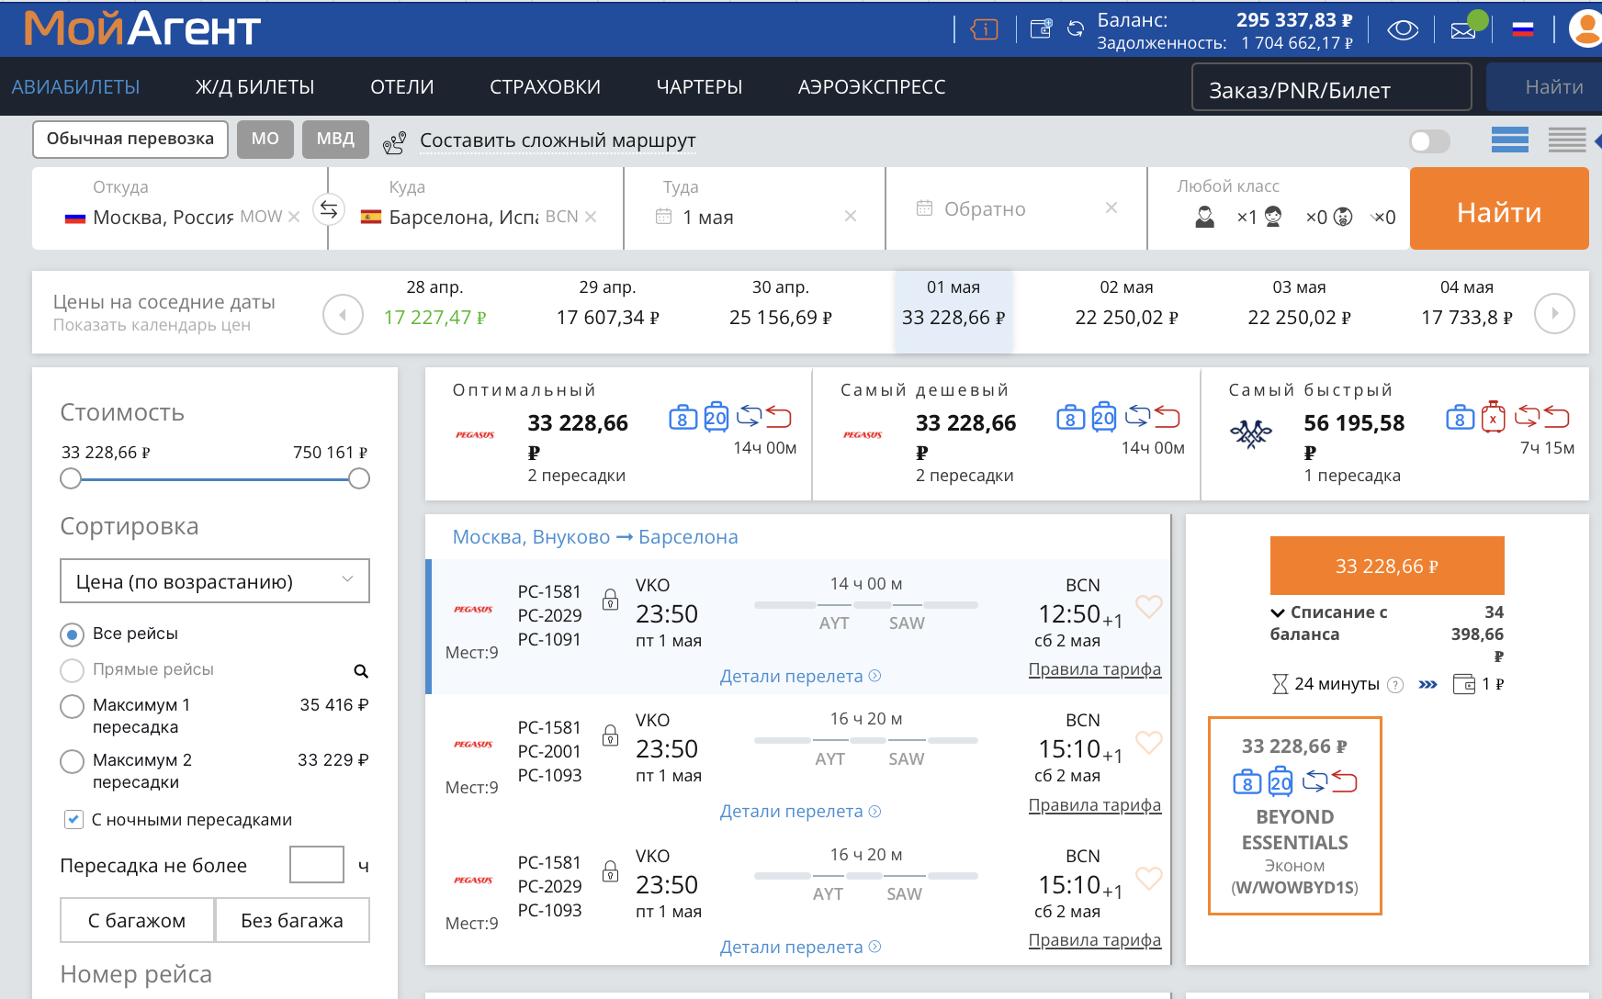The width and height of the screenshot is (1602, 999).
Task: Toggle the switch beside view mode icons
Action: pyautogui.click(x=1429, y=141)
